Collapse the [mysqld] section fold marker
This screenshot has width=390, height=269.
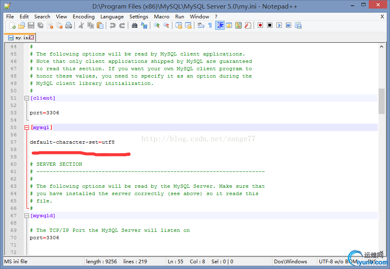coord(27,216)
